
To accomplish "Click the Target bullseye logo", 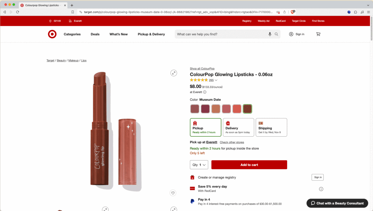I will [52, 34].
